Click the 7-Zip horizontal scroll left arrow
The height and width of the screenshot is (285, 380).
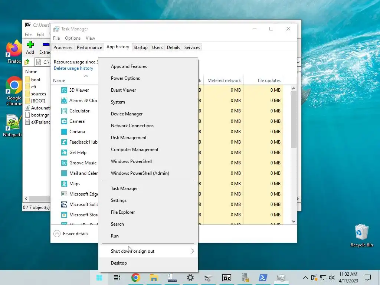click(26, 199)
